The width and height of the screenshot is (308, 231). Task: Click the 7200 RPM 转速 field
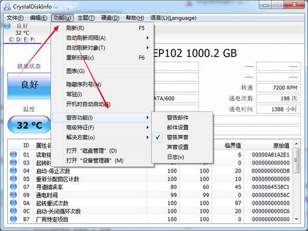tap(278, 88)
